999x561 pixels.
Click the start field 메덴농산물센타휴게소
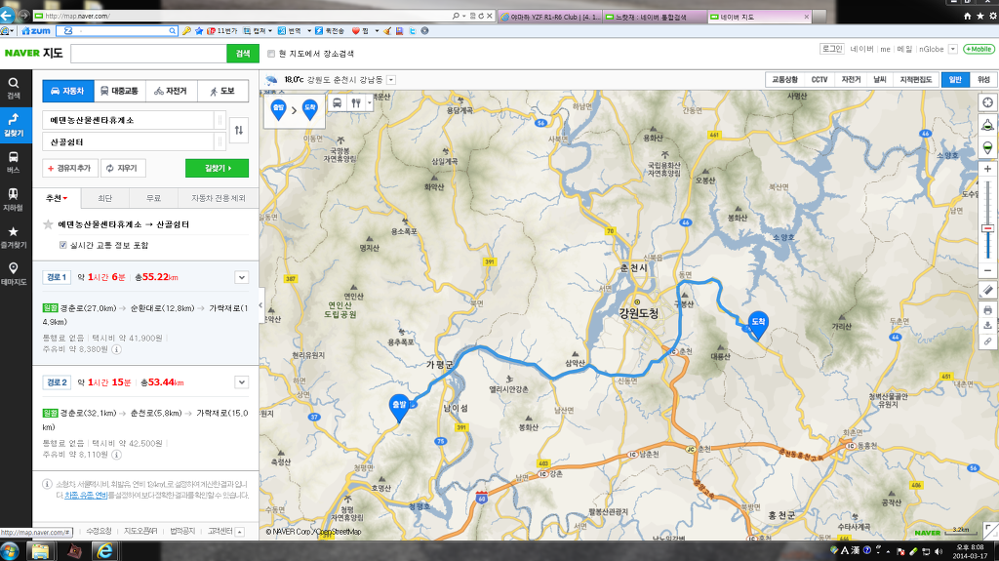[x=129, y=120]
